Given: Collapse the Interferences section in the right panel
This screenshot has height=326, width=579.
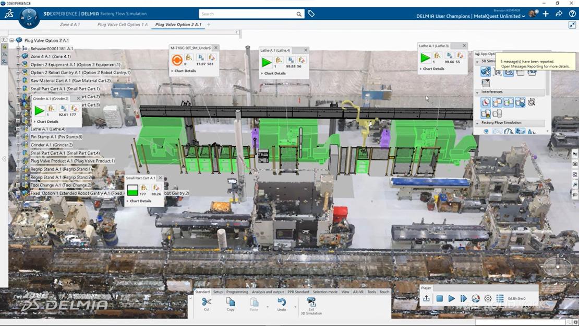Looking at the screenshot, I should (476, 91).
